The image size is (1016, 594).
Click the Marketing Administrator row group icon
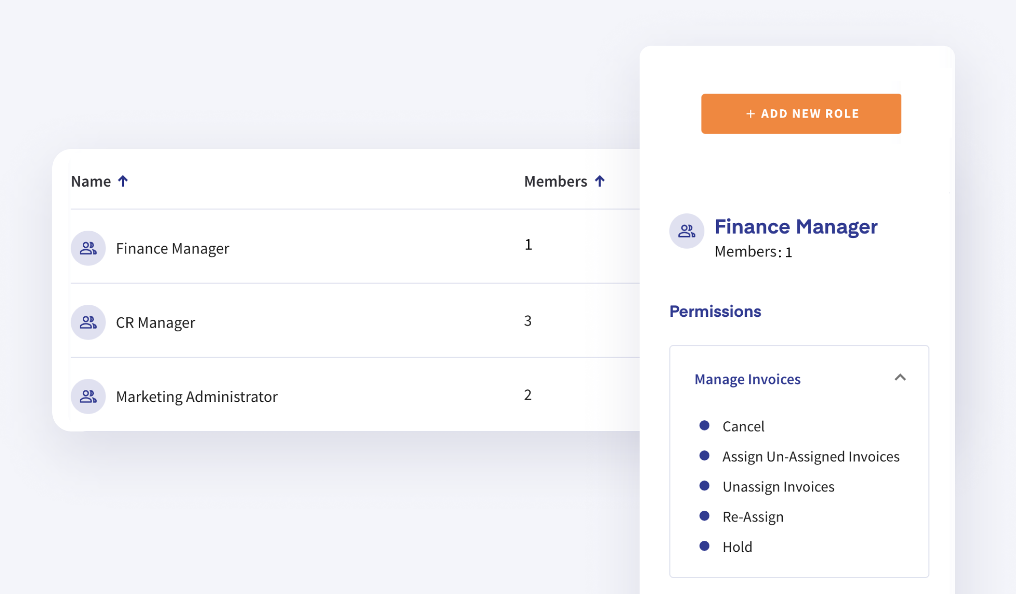click(88, 396)
